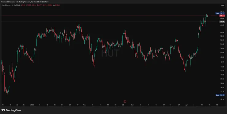Click the 64.00 price axis label
The width and height of the screenshot is (227, 114).
222,25
